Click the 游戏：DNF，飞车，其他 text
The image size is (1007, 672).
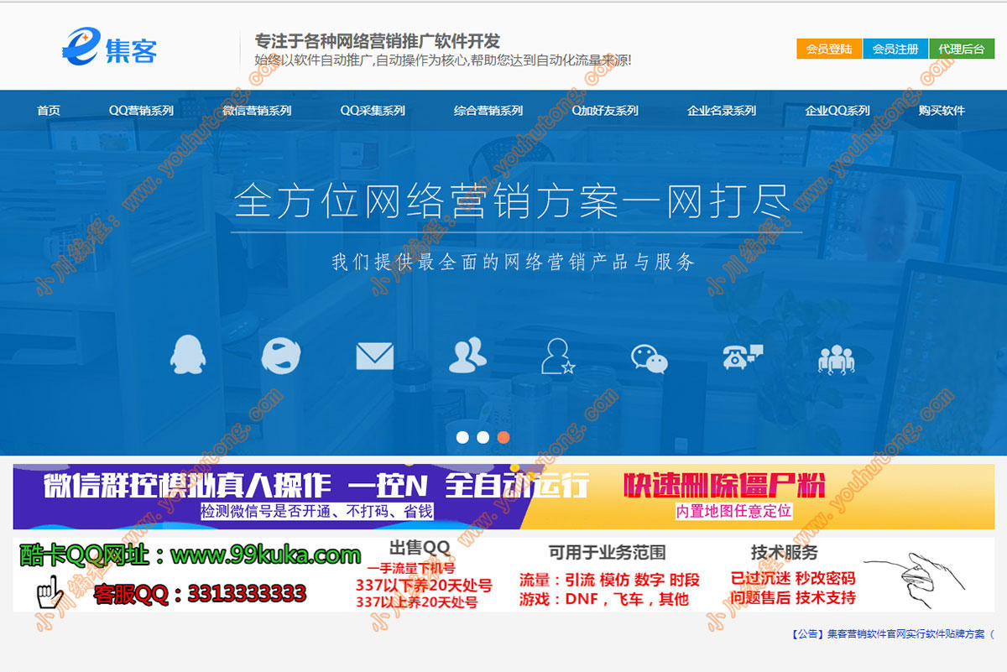(603, 599)
